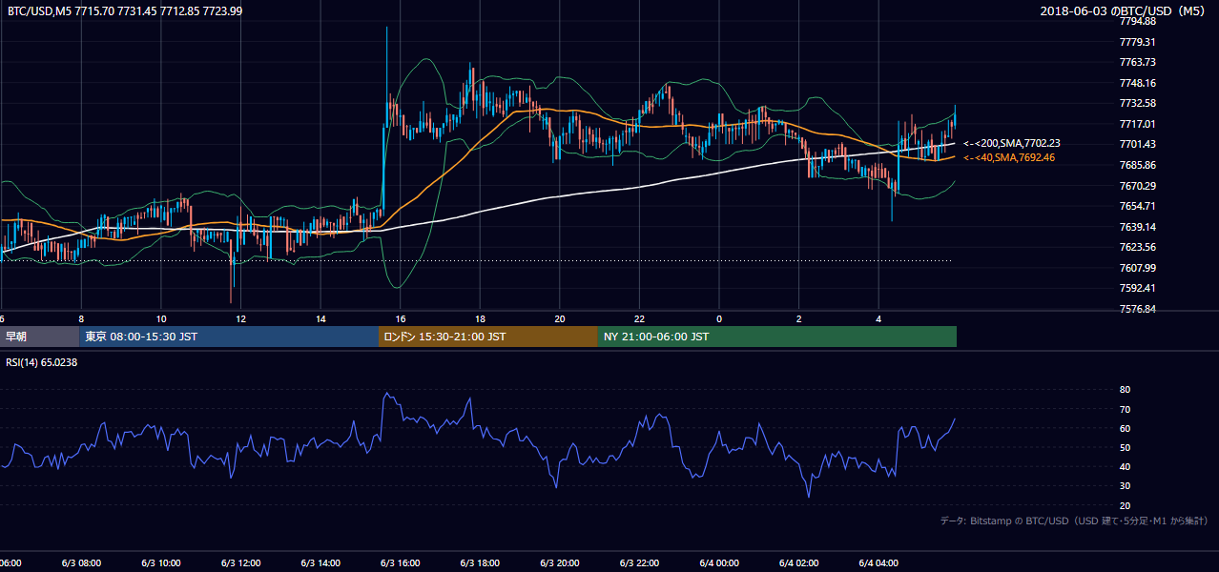The image size is (1219, 572).
Task: Click the 200 SMA 7702.23 label
Action: (x=1012, y=143)
